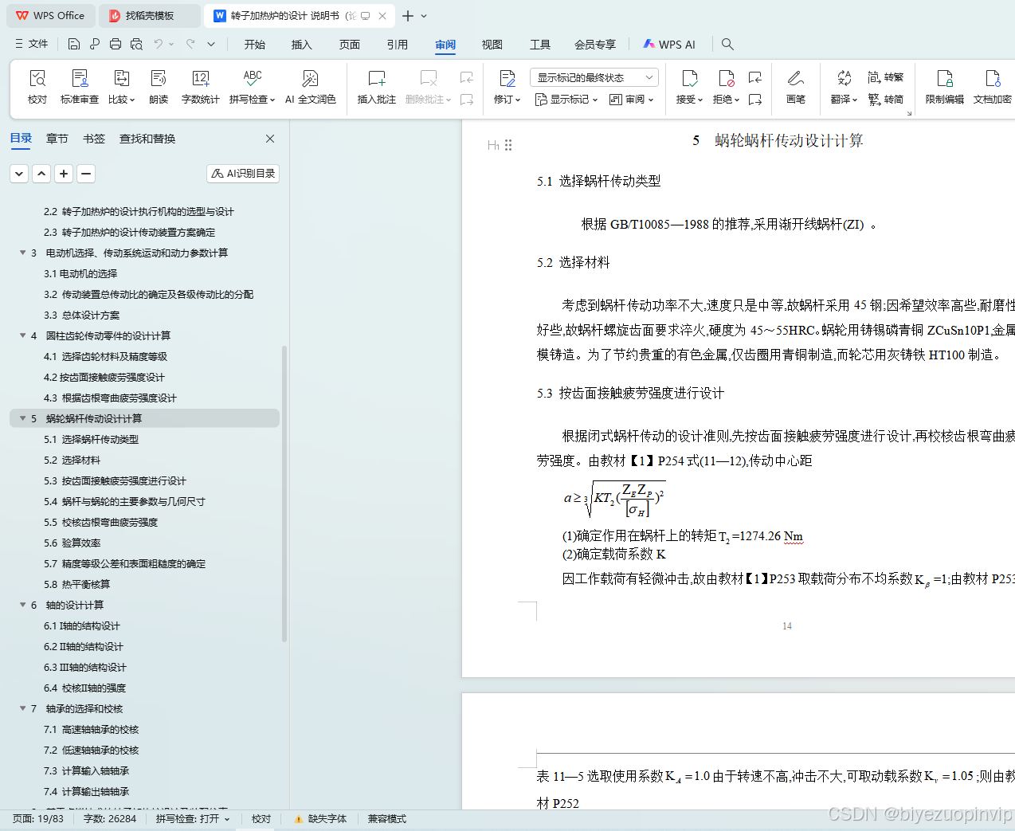Open 字数统计 word count

point(201,87)
